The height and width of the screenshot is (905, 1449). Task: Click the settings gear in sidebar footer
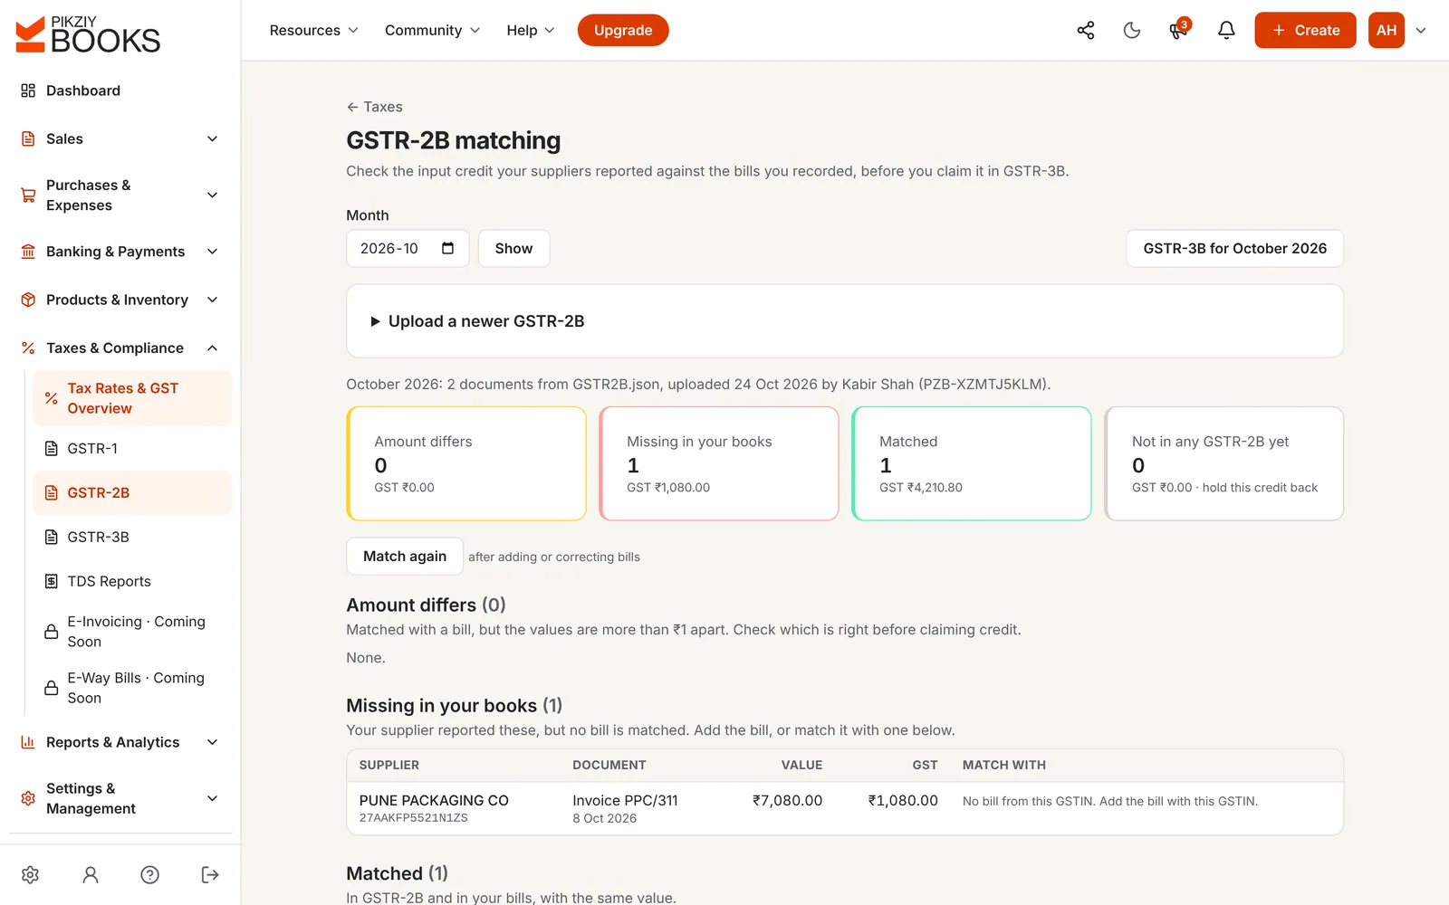pyautogui.click(x=30, y=874)
